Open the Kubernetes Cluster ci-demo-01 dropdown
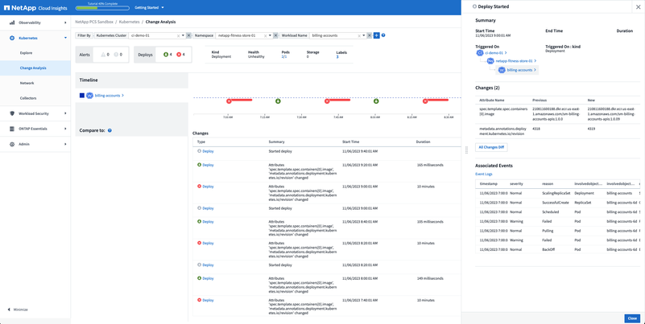The width and height of the screenshot is (645, 324). [181, 35]
